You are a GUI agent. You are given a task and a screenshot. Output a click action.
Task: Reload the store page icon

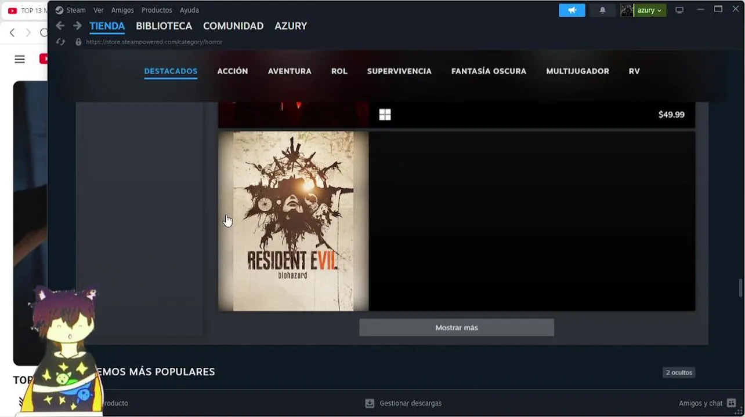[60, 42]
